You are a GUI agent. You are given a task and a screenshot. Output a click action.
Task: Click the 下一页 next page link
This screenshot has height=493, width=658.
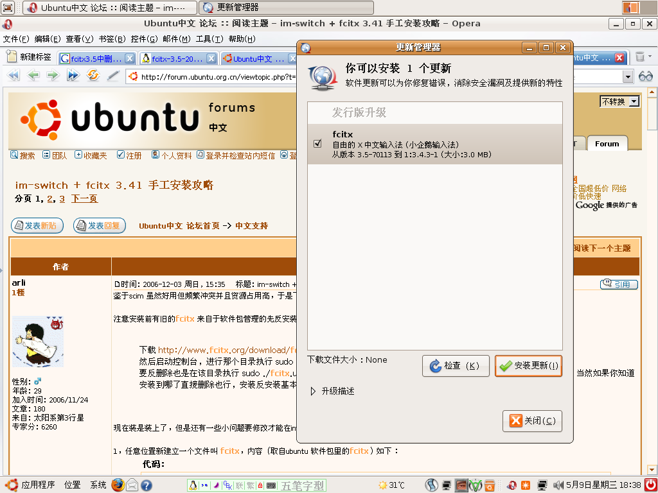tap(84, 199)
